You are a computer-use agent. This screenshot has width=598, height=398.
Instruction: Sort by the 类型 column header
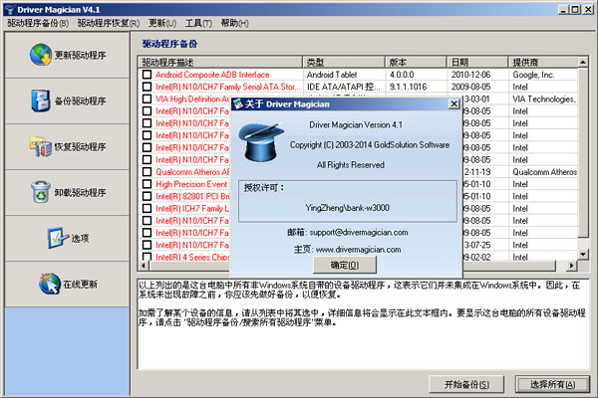click(x=344, y=62)
